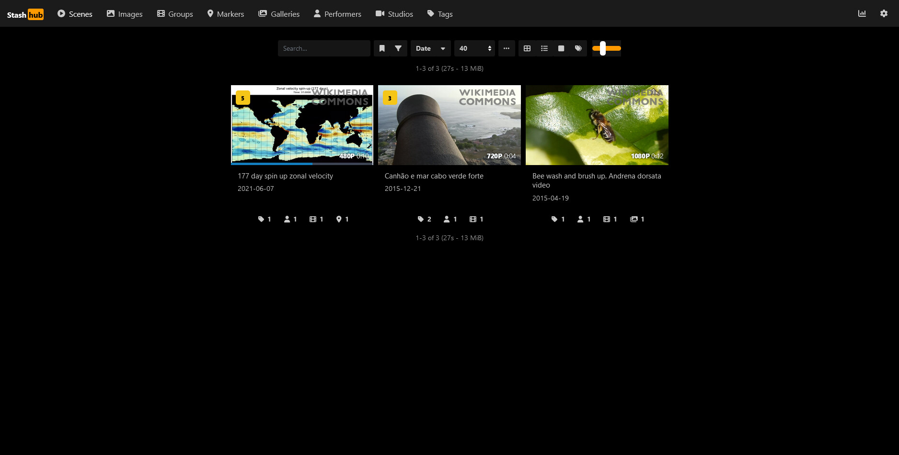Open 'Canhão e mar cabo verde forte' title
The width and height of the screenshot is (899, 455).
[434, 176]
